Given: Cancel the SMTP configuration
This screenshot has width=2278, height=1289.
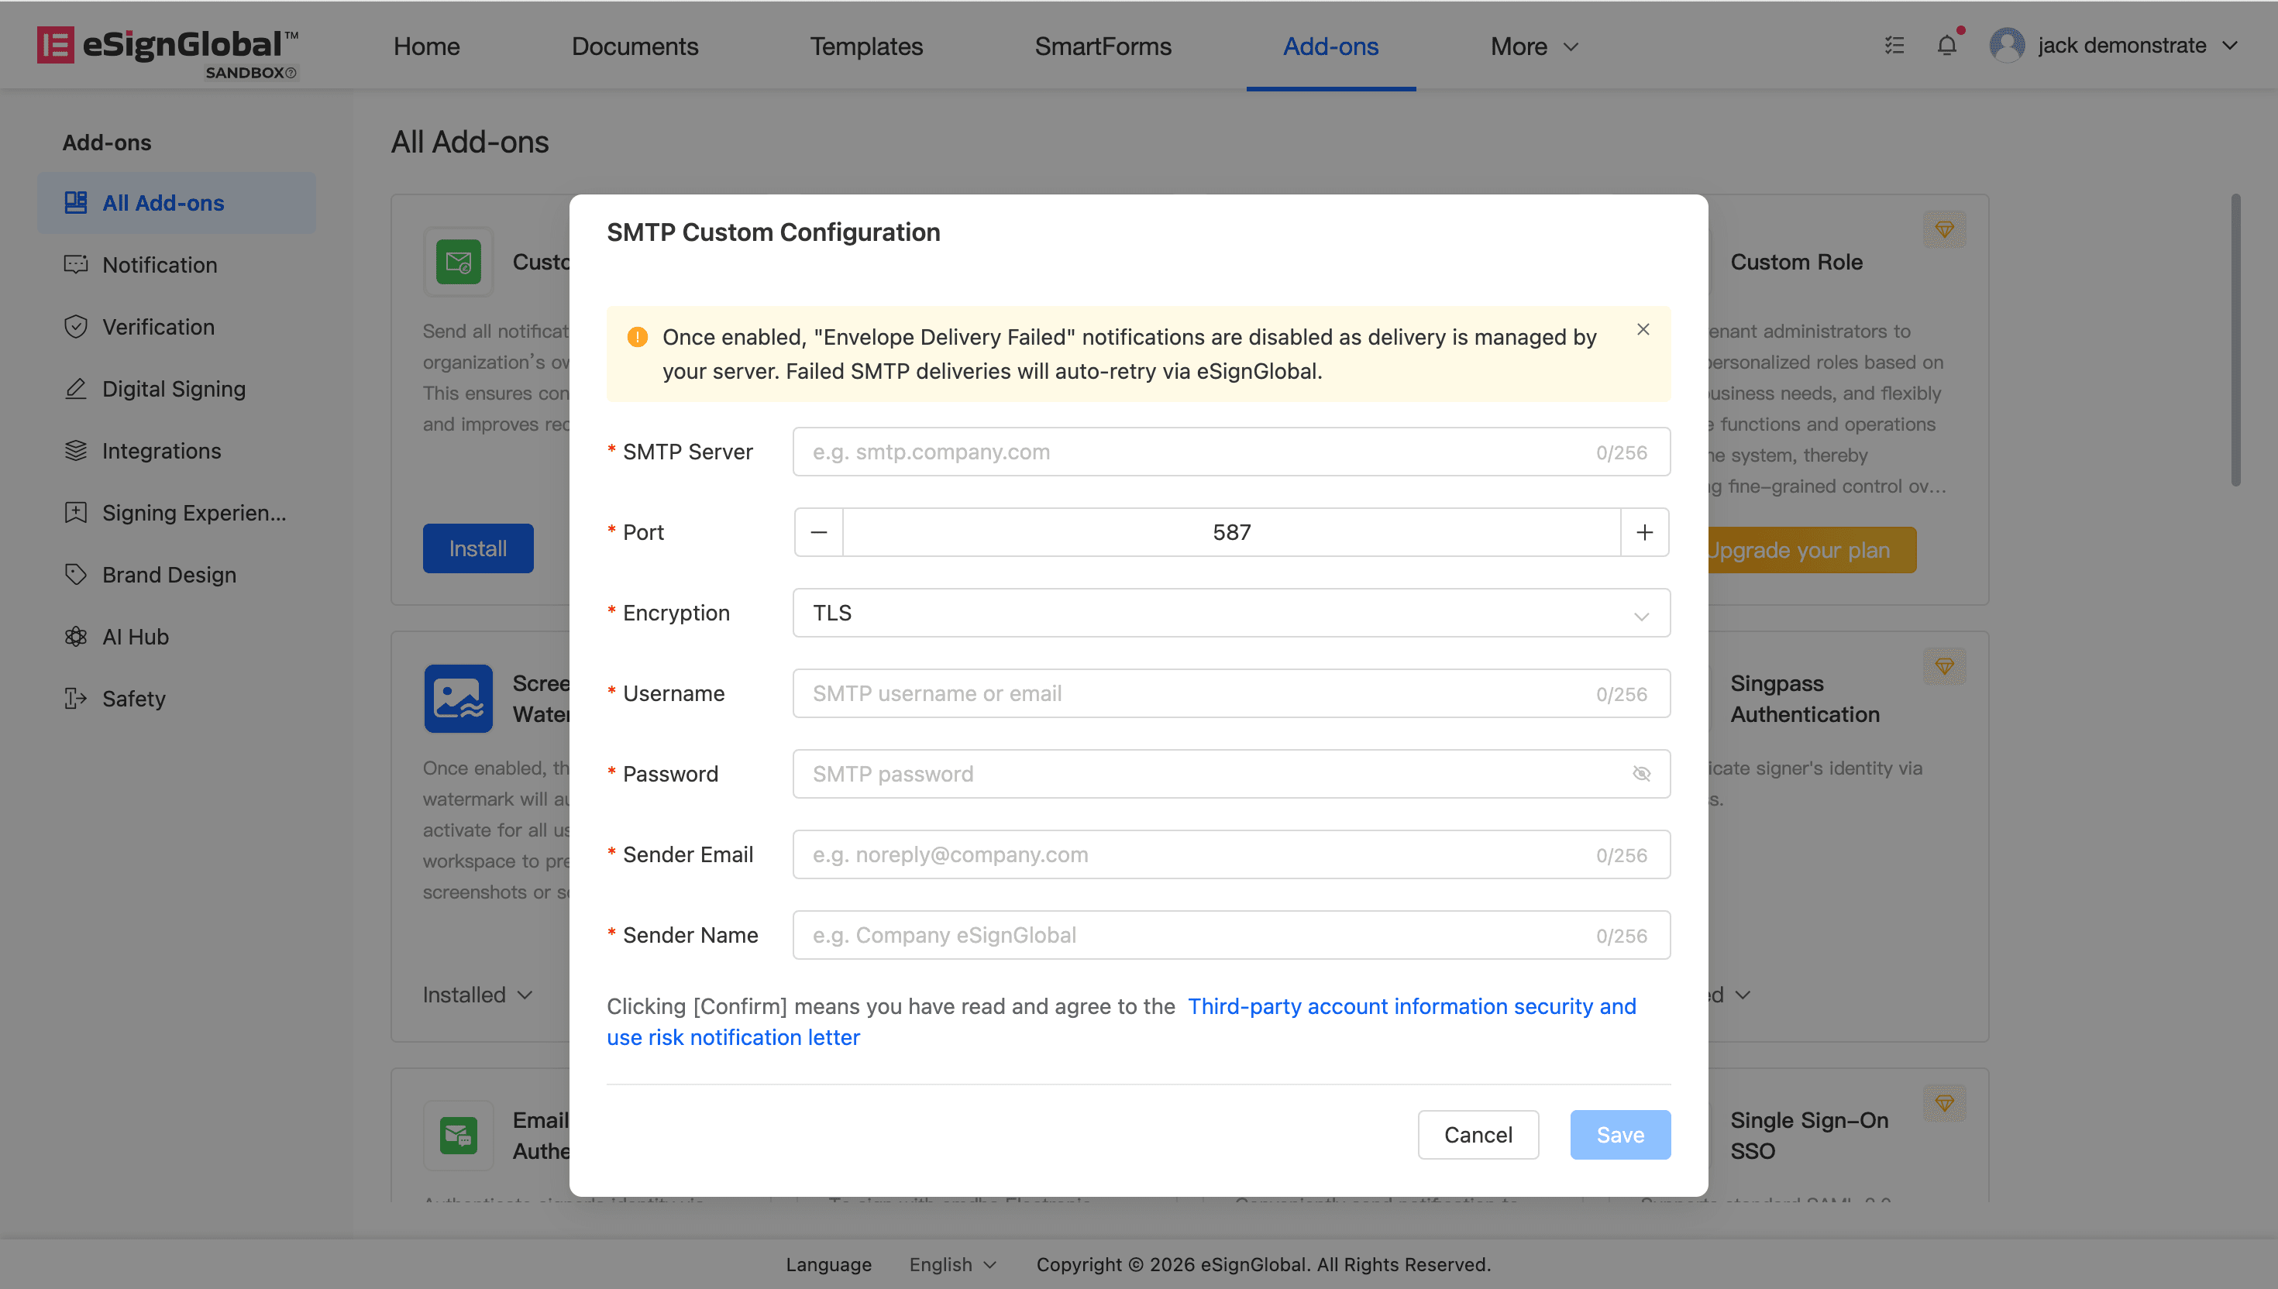Looking at the screenshot, I should point(1478,1135).
